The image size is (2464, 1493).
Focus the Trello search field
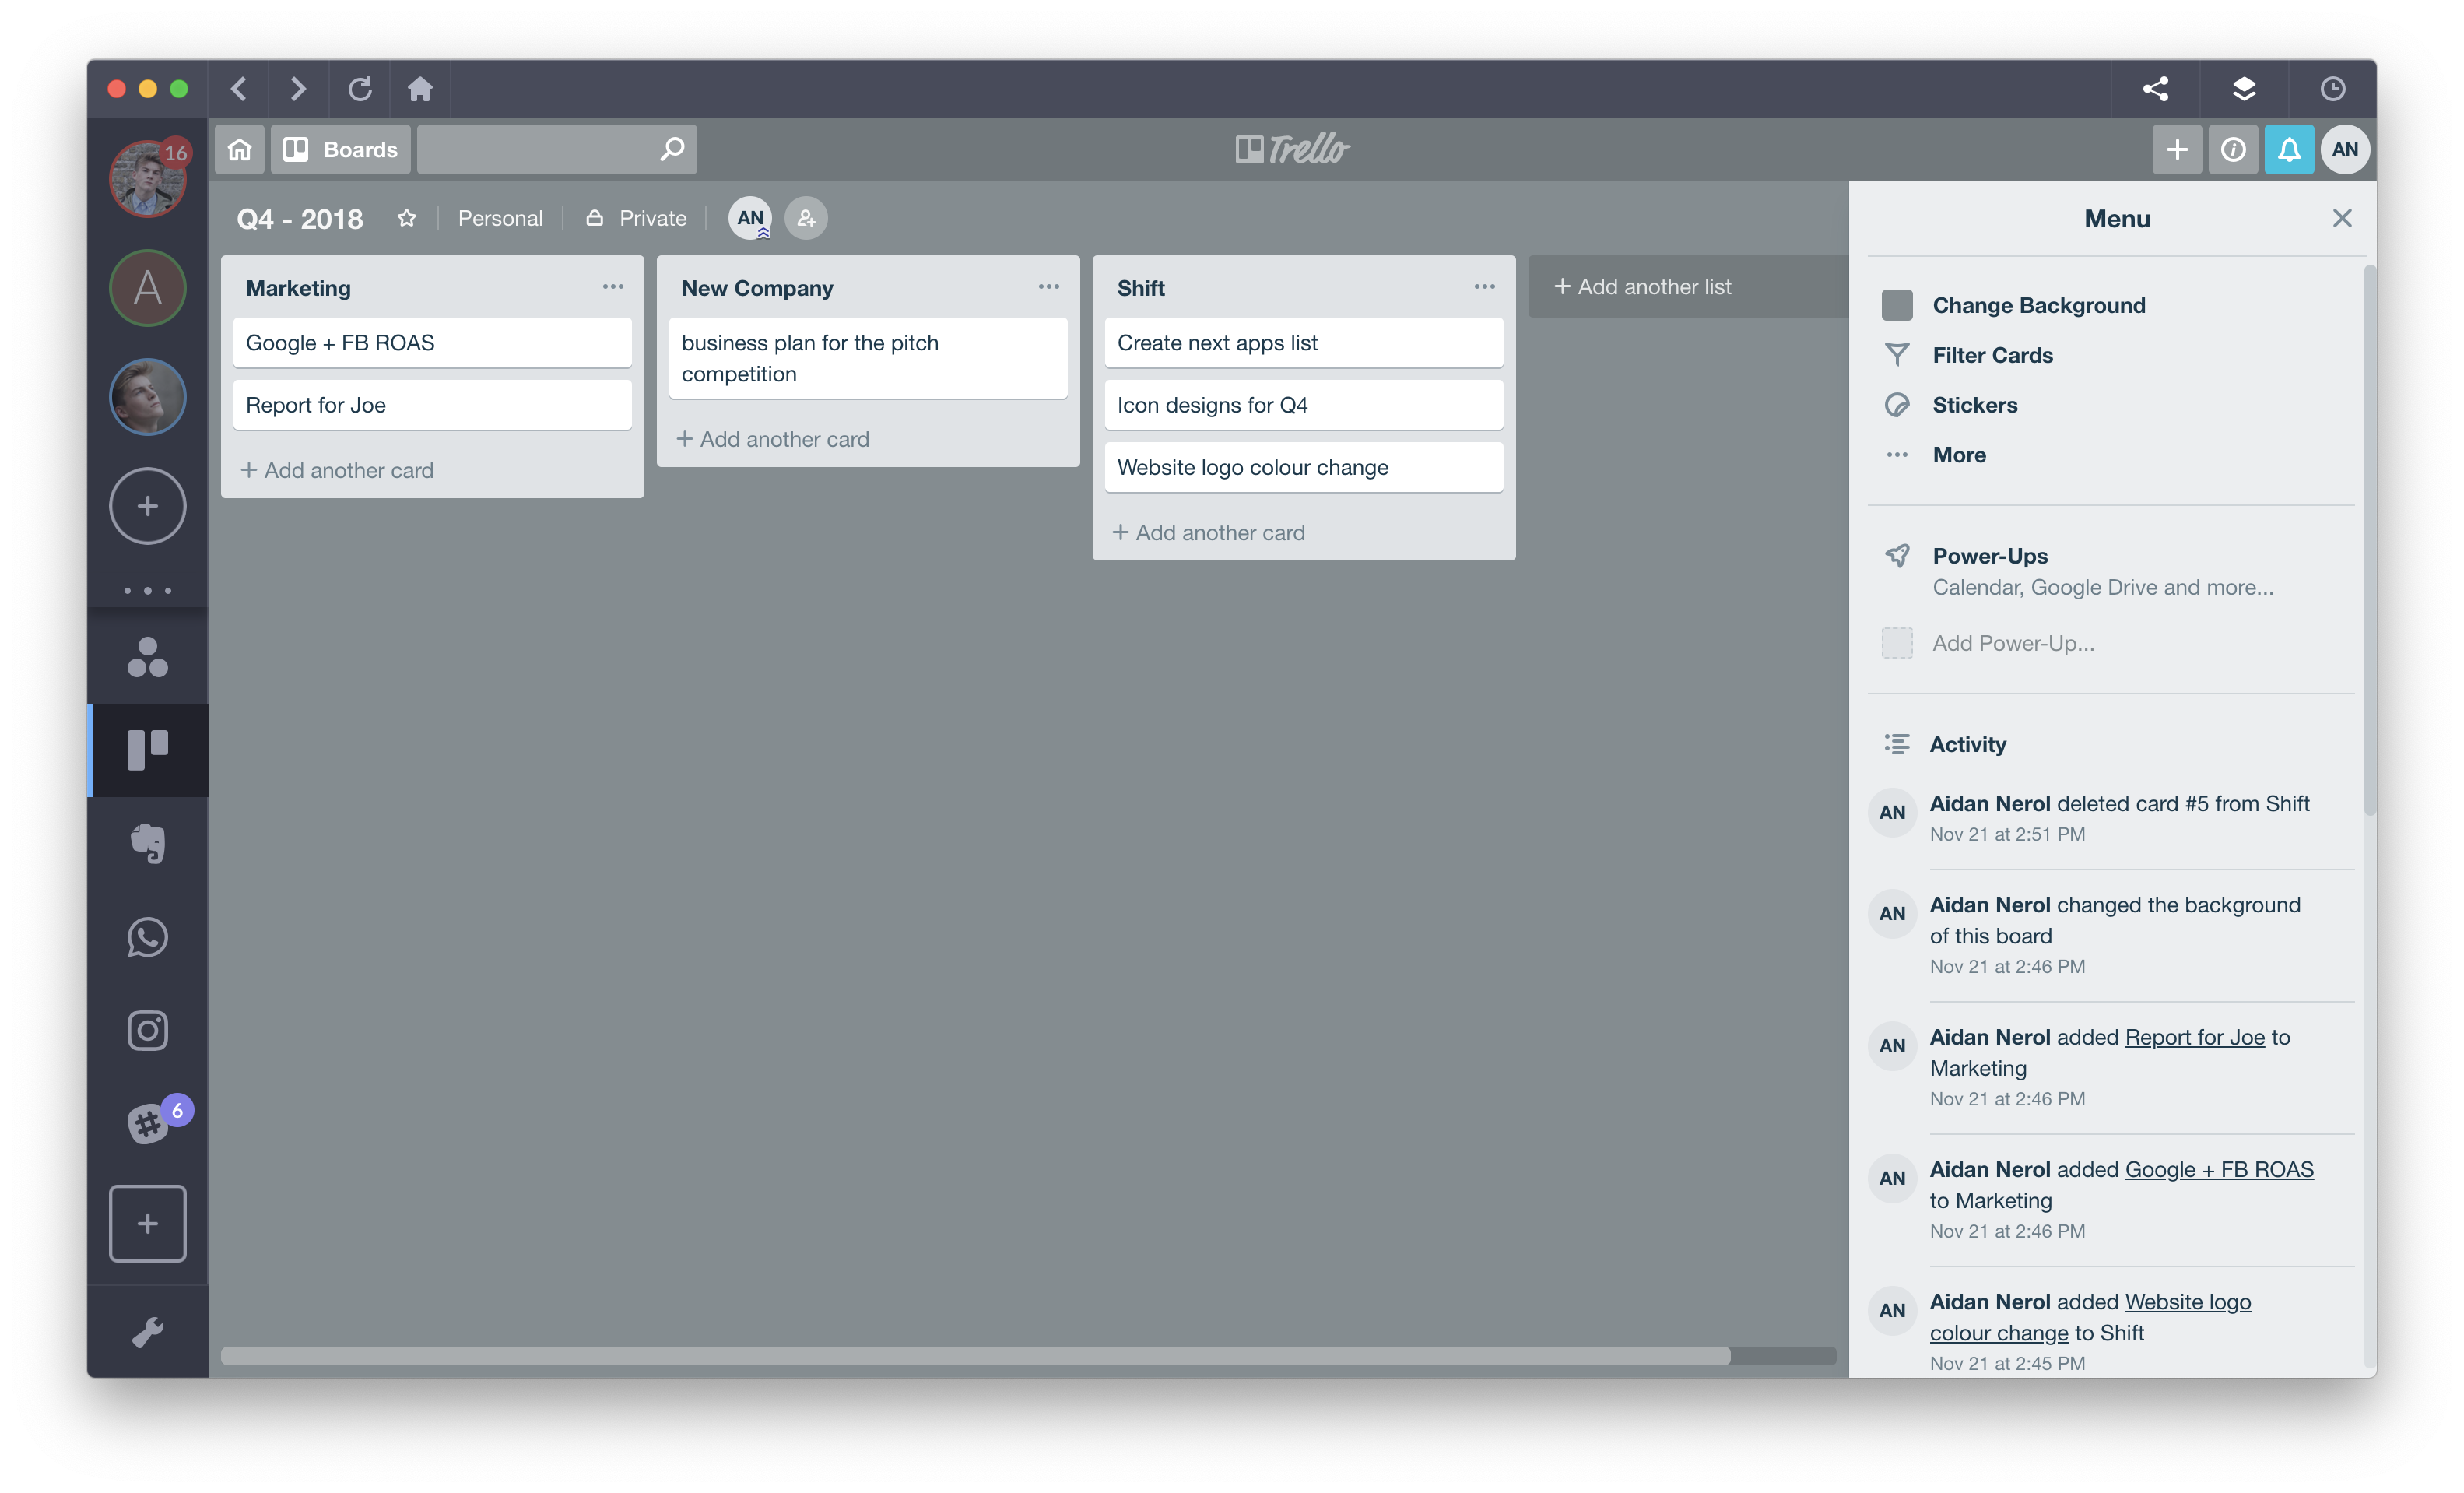[x=556, y=149]
